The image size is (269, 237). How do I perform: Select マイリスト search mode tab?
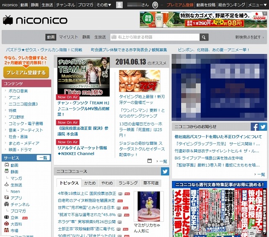69,37
